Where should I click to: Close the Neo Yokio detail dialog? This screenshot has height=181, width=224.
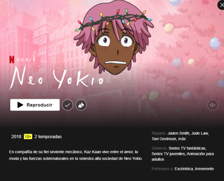221,5
